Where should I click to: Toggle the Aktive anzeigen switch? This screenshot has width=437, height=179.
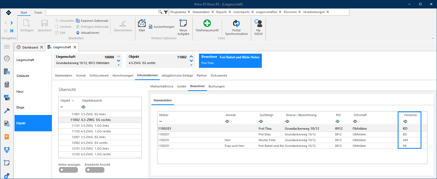pos(68,170)
